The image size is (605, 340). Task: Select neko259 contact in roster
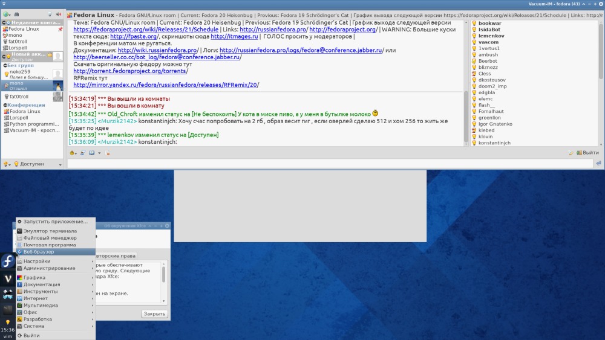pyautogui.click(x=32, y=74)
